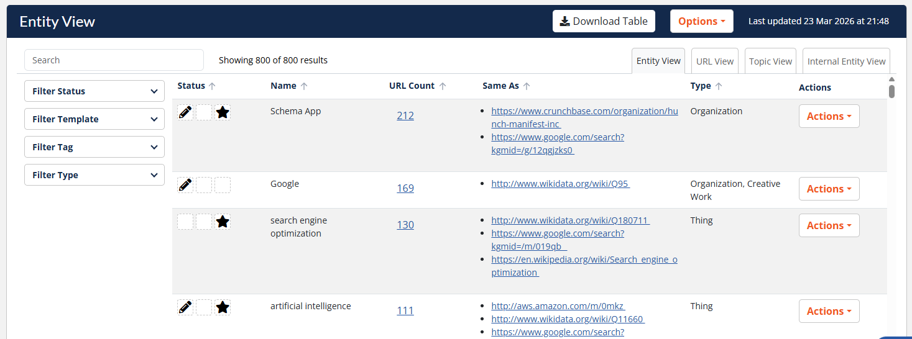Open Actions menu for search engine optimization
Viewport: 912px width, 339px height.
829,225
